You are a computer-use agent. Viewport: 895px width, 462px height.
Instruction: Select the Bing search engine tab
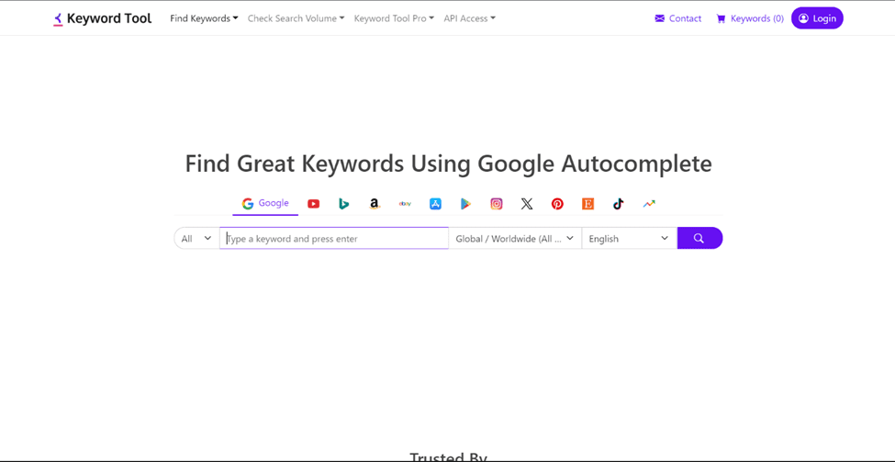(343, 204)
